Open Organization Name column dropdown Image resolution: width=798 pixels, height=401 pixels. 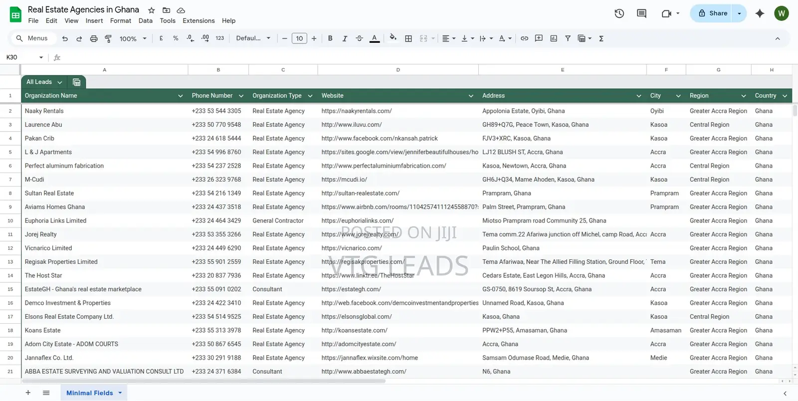[x=180, y=96]
